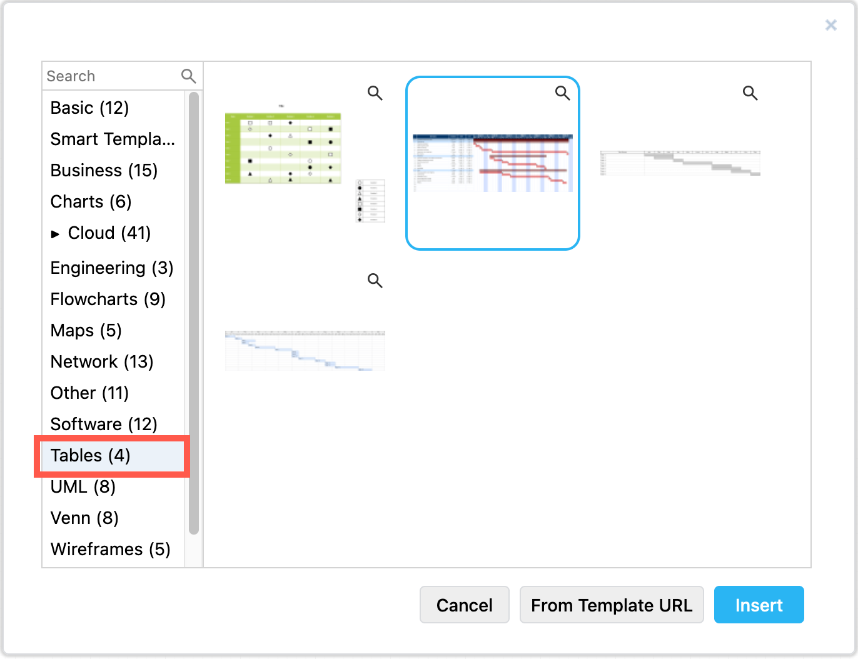Viewport: 858px width, 659px height.
Task: Select the Wireframes category
Action: point(110,549)
